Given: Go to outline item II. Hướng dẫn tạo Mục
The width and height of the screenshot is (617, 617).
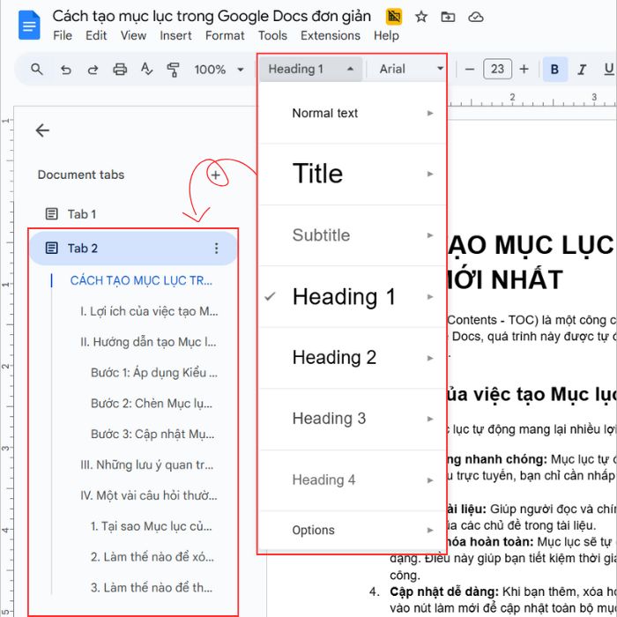Looking at the screenshot, I should (148, 342).
